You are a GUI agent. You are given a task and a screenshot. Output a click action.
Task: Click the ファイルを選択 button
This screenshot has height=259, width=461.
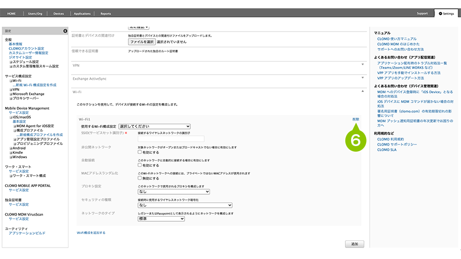(142, 42)
